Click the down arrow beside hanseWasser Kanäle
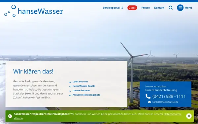The width and height of the screenshot is (198, 124). 70,86
